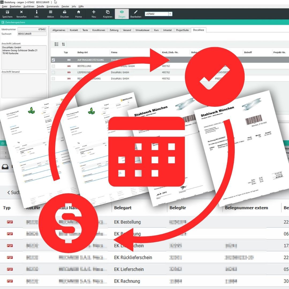The image size is (289, 289).
Task: Uncheck the AUFTRAGSBESTÄTIGUNG row checkbox
Action: tap(53, 60)
